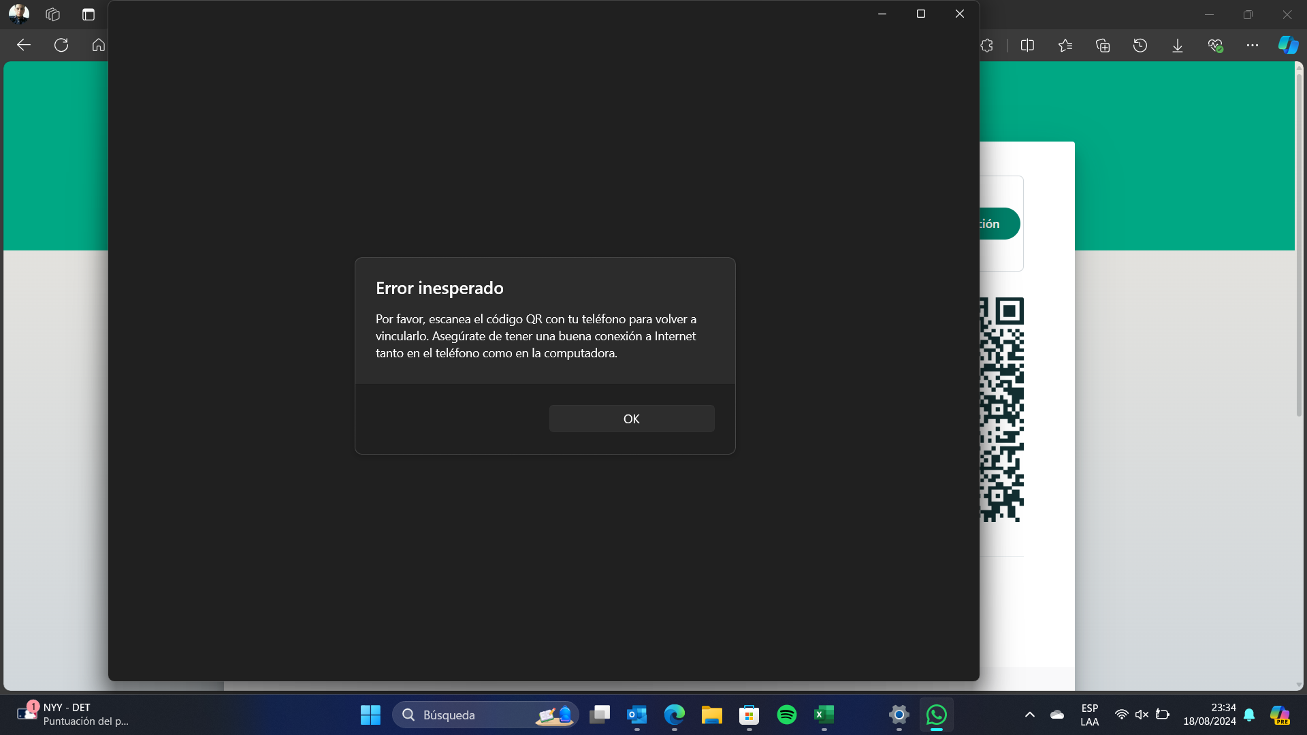This screenshot has height=735, width=1307.
Task: Click OK in the error dialog
Action: tap(631, 419)
